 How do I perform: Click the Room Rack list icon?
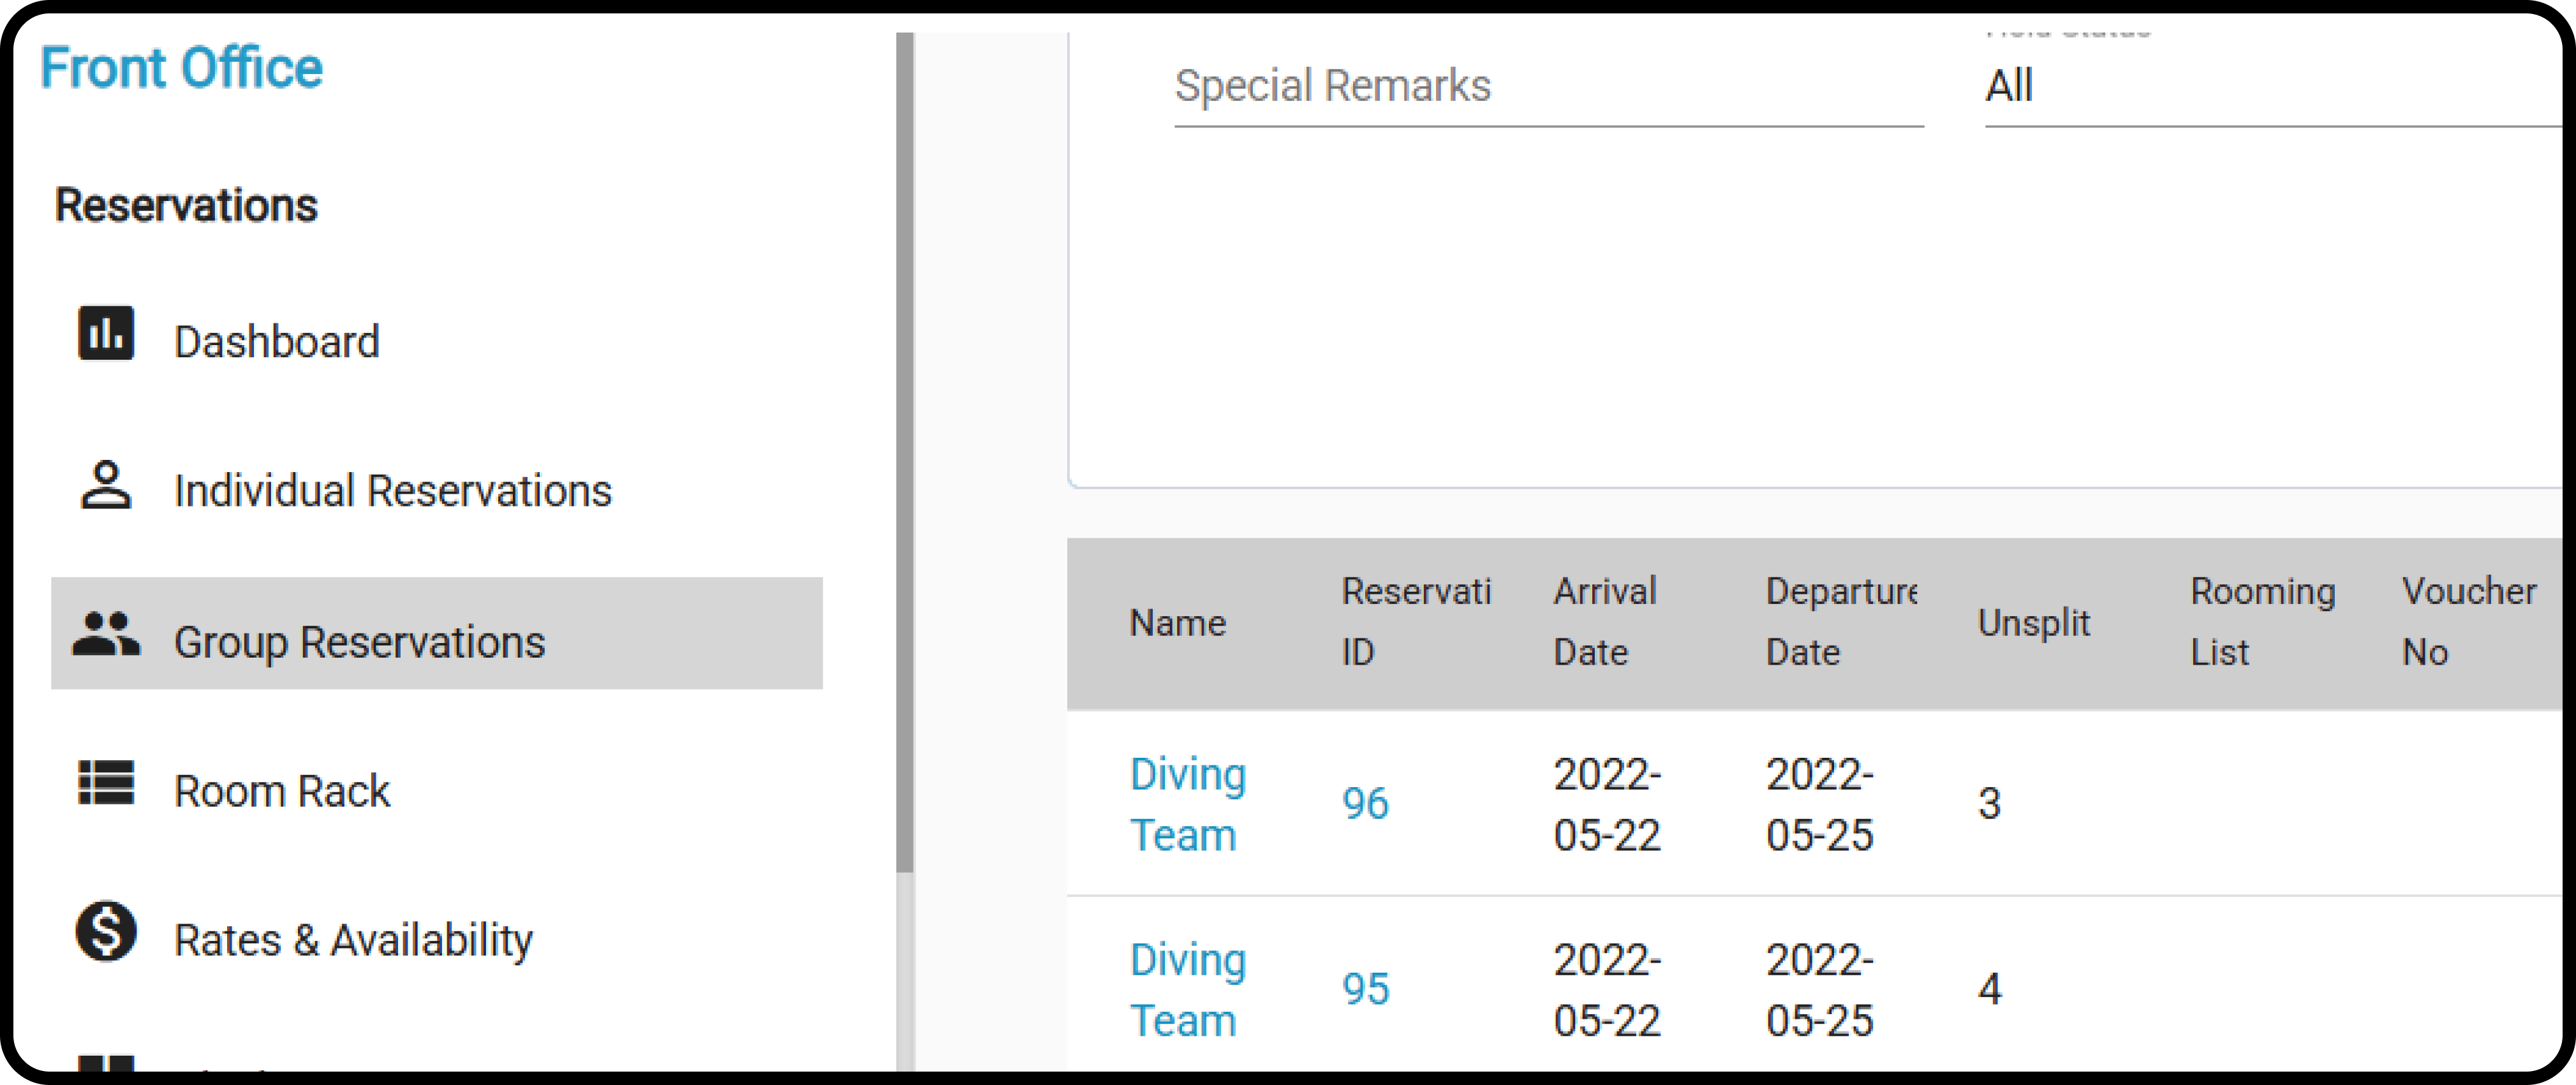point(106,782)
